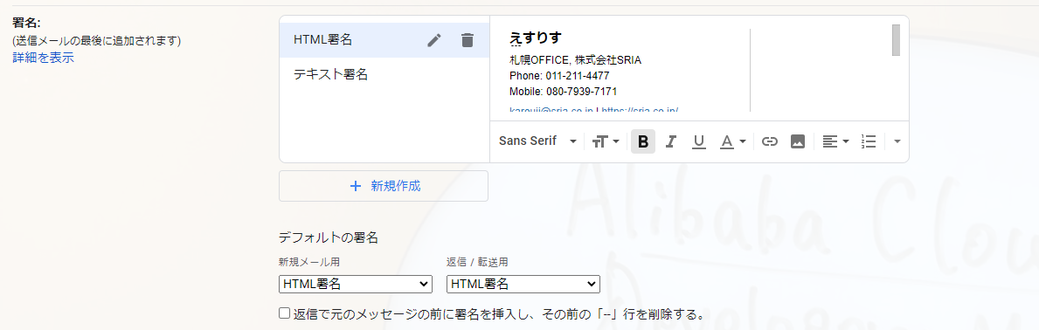This screenshot has width=1039, height=330.
Task: Open the Sans Serif font dropdown
Action: click(x=538, y=141)
